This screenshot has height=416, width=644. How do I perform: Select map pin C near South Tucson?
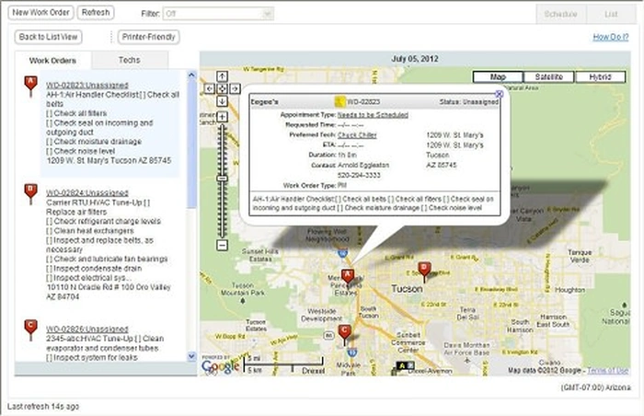click(345, 333)
